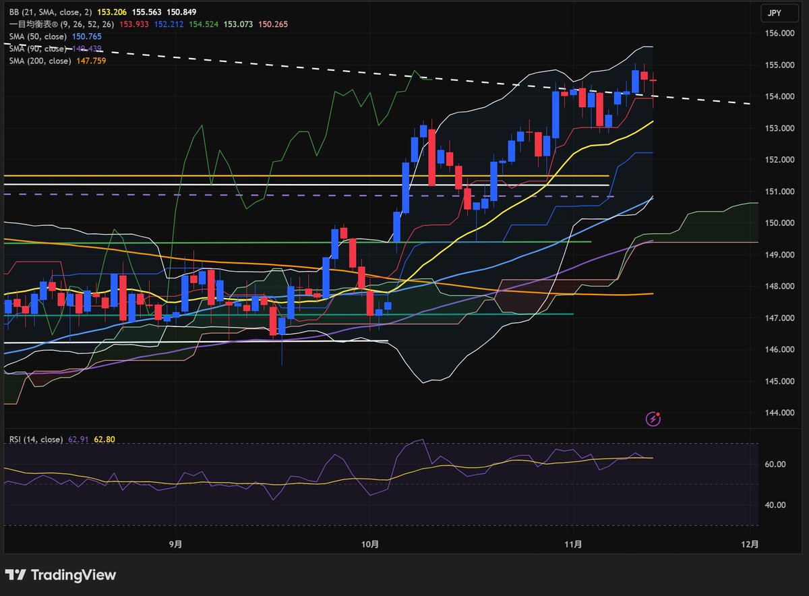The width and height of the screenshot is (809, 596).
Task: Click the 11月 time axis label
Action: (573, 543)
